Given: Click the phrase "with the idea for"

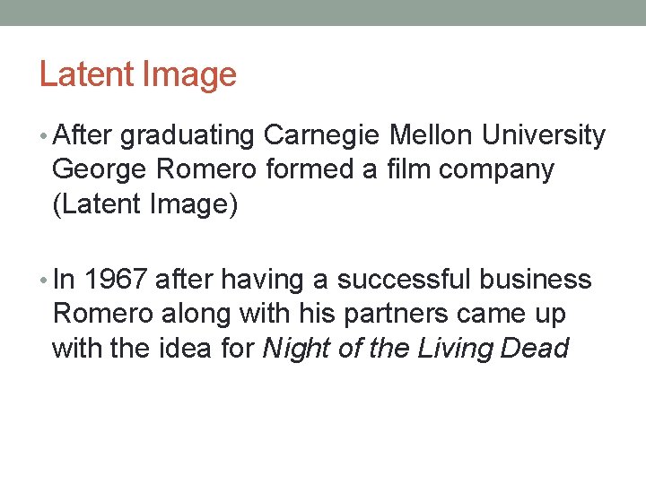Looking at the screenshot, I should coord(153,348).
